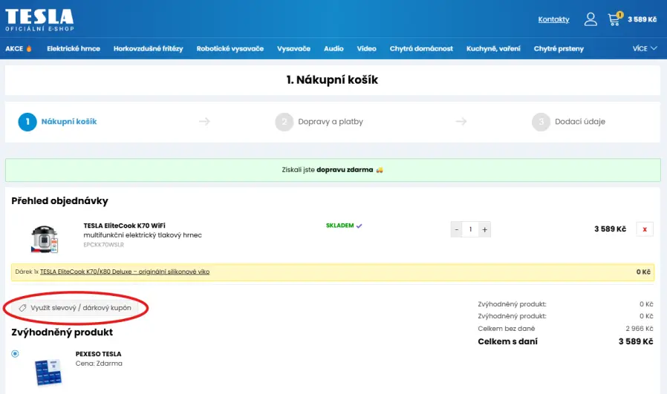
Task: Click the gift price 0 Kč in the yellow bar
Action: [x=643, y=272]
